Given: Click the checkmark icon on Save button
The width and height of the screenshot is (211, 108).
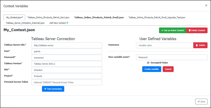Looking at the screenshot, I should pos(199,102).
